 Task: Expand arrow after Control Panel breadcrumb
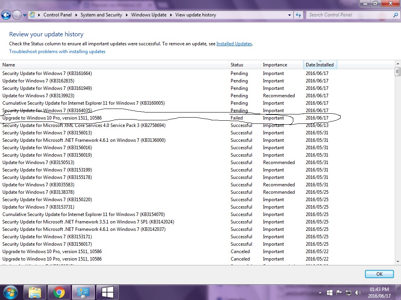76,15
